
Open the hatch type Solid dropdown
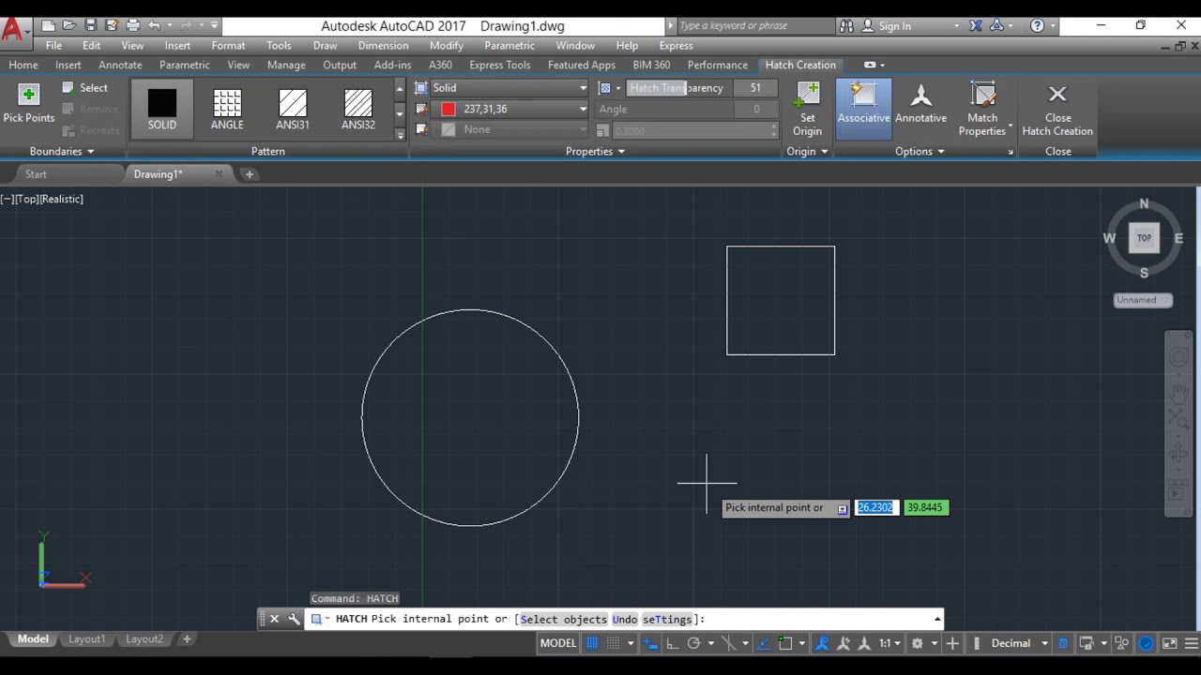[x=509, y=88]
